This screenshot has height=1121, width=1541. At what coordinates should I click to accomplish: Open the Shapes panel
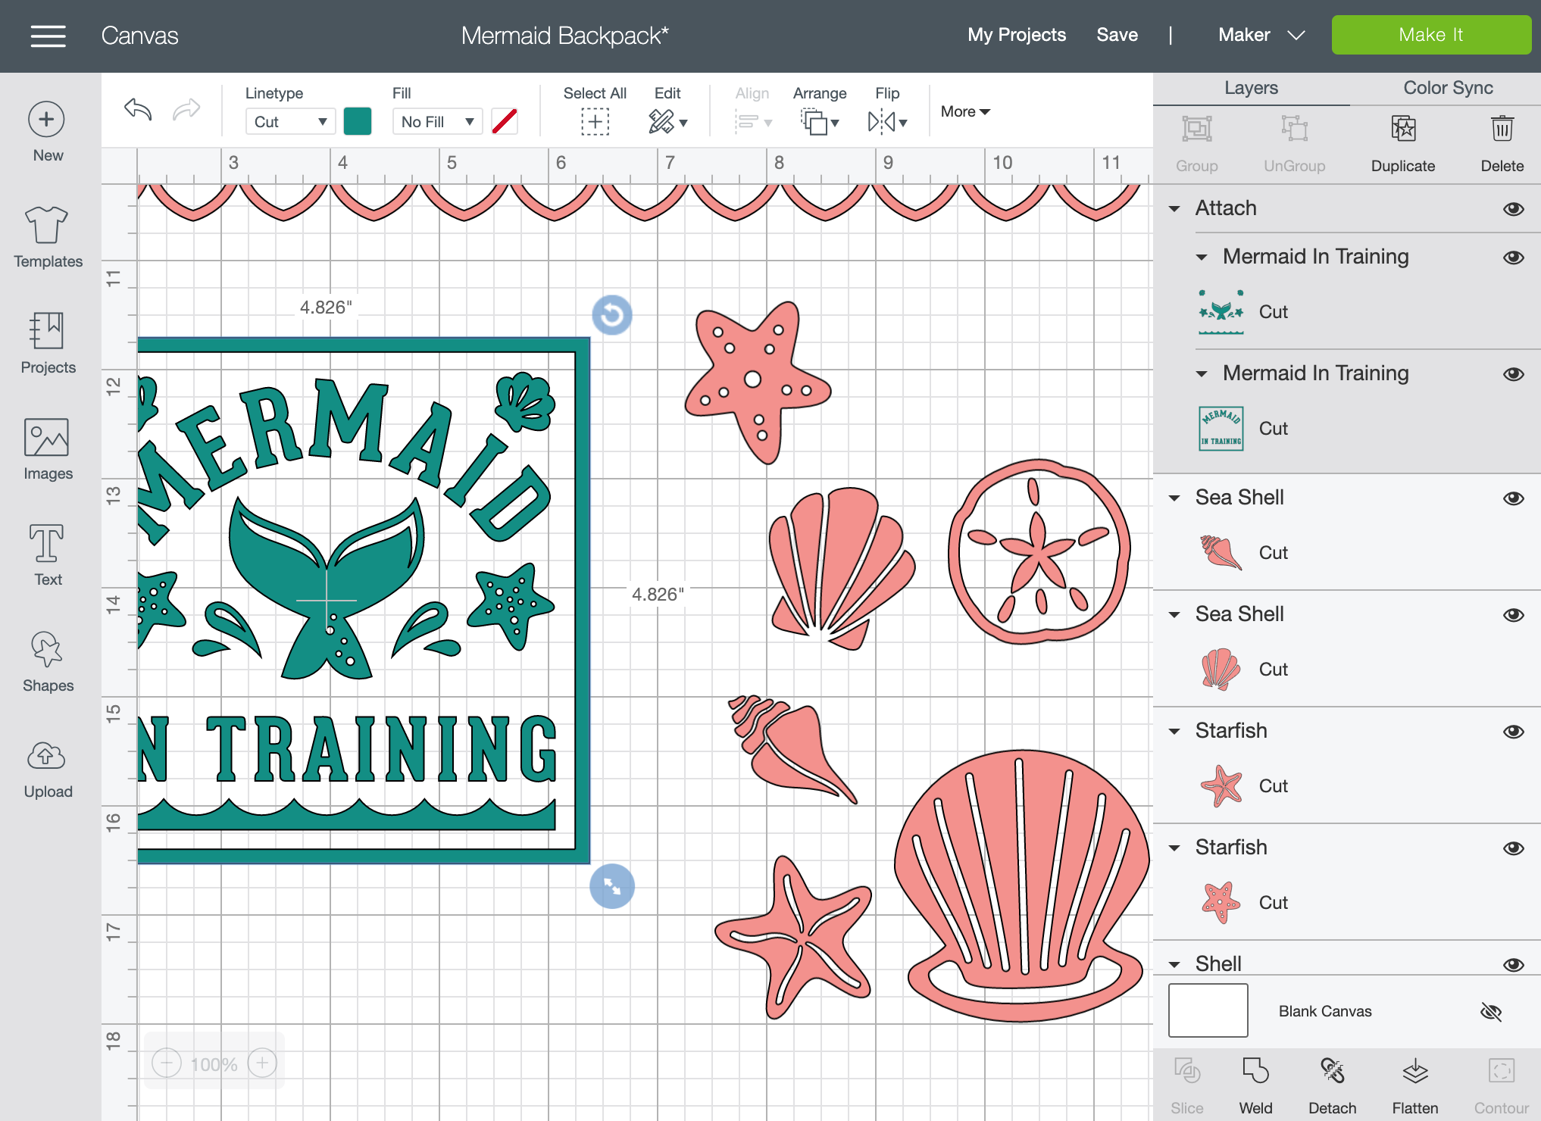[x=48, y=661]
